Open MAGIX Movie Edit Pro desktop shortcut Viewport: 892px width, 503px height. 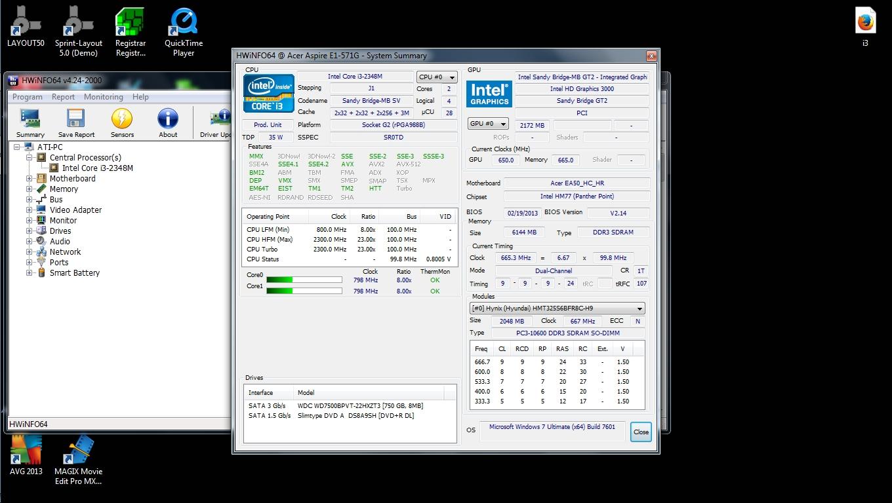[78, 460]
